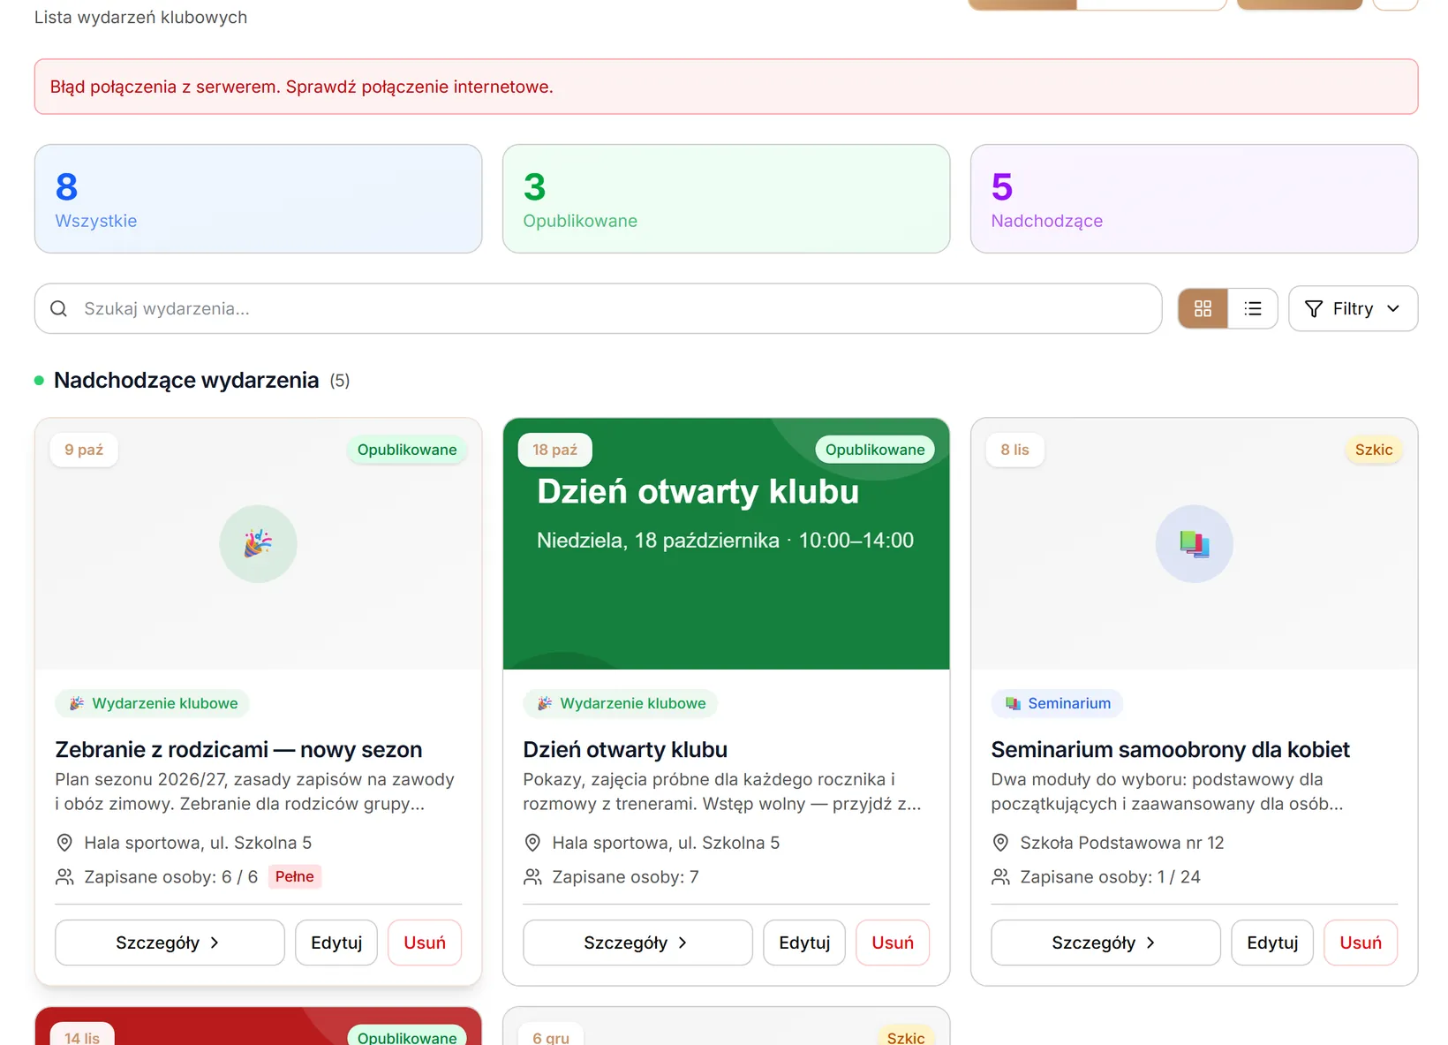1448x1045 pixels.
Task: Click the Wydarzenie klubowe tag on Dzień otwarty card
Action: tap(621, 703)
